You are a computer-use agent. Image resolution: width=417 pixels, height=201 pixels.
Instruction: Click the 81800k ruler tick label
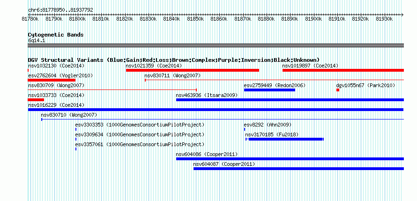77,19
